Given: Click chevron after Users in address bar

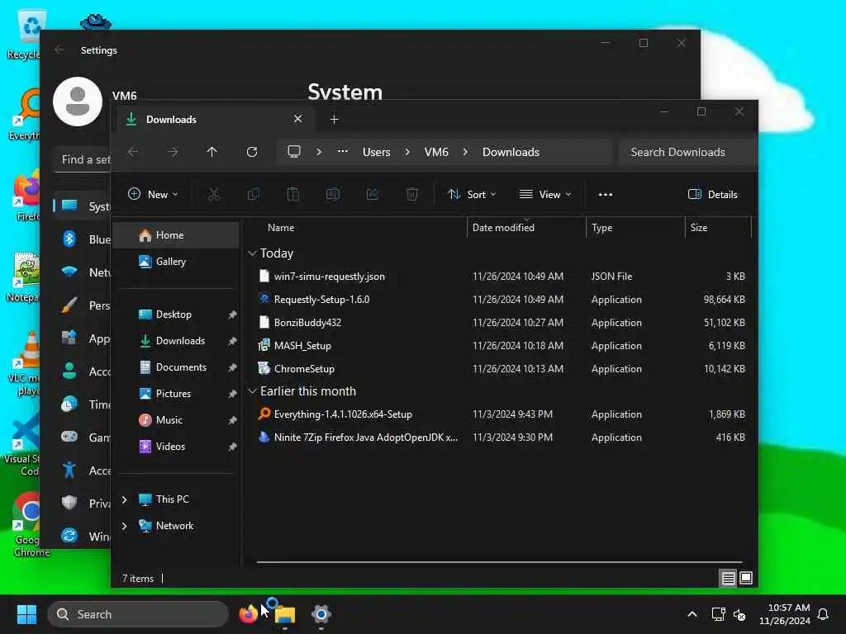Looking at the screenshot, I should [407, 152].
